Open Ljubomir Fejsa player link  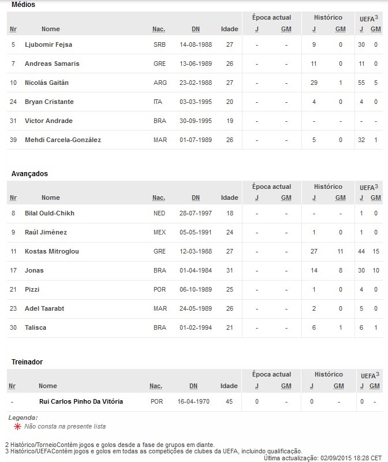(48, 44)
